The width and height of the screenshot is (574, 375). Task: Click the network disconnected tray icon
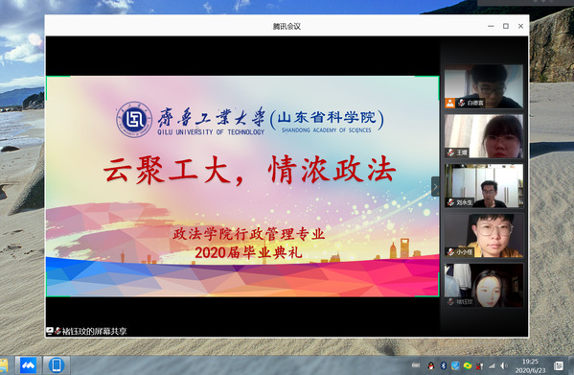[479, 365]
